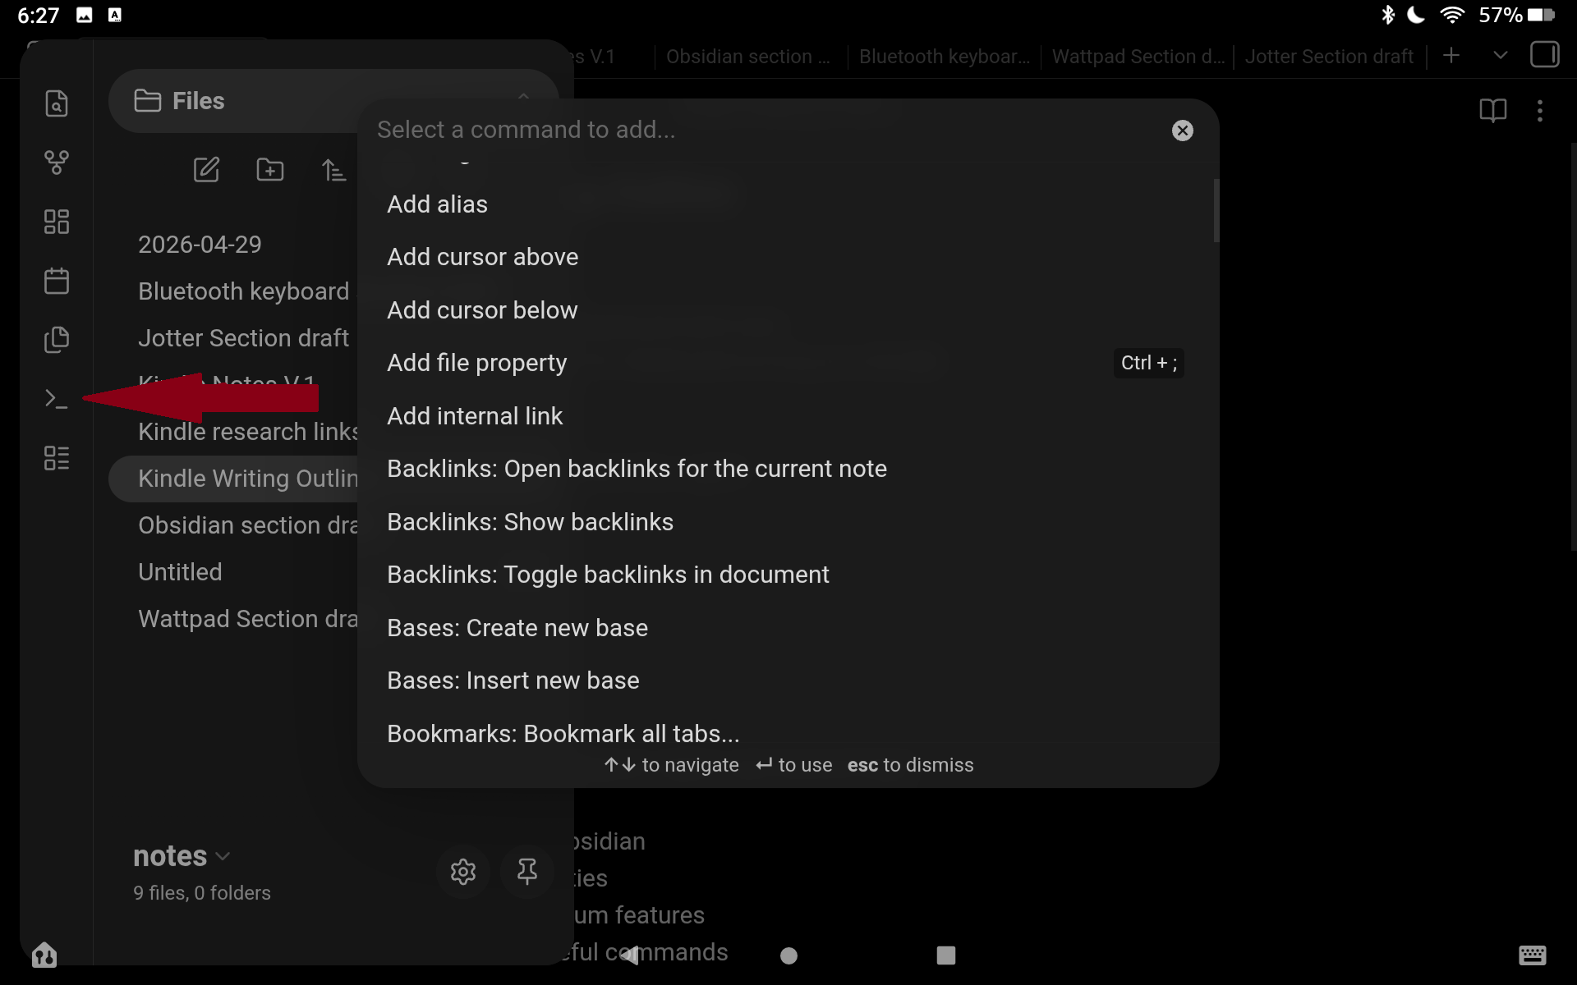The height and width of the screenshot is (985, 1577).
Task: Tap the Android back button
Action: pos(630,955)
